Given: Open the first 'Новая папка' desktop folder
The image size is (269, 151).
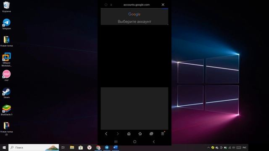Looking at the screenshot, I should click(7, 41).
